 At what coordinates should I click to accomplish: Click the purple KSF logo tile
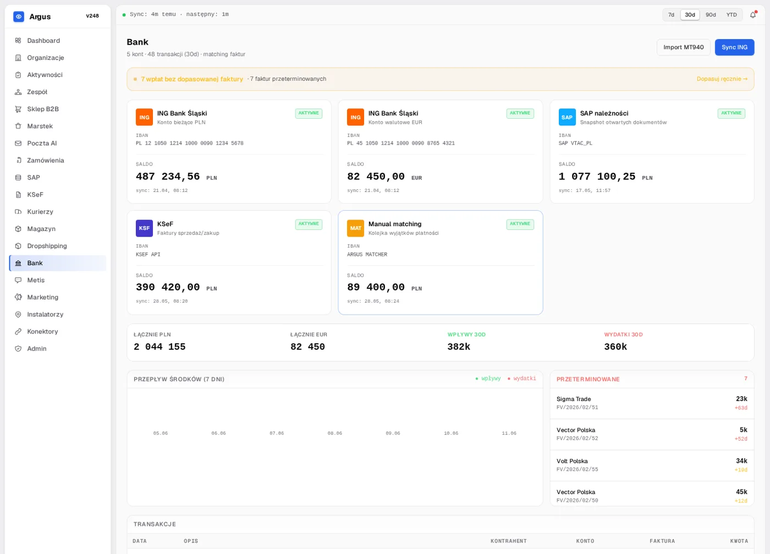click(144, 228)
